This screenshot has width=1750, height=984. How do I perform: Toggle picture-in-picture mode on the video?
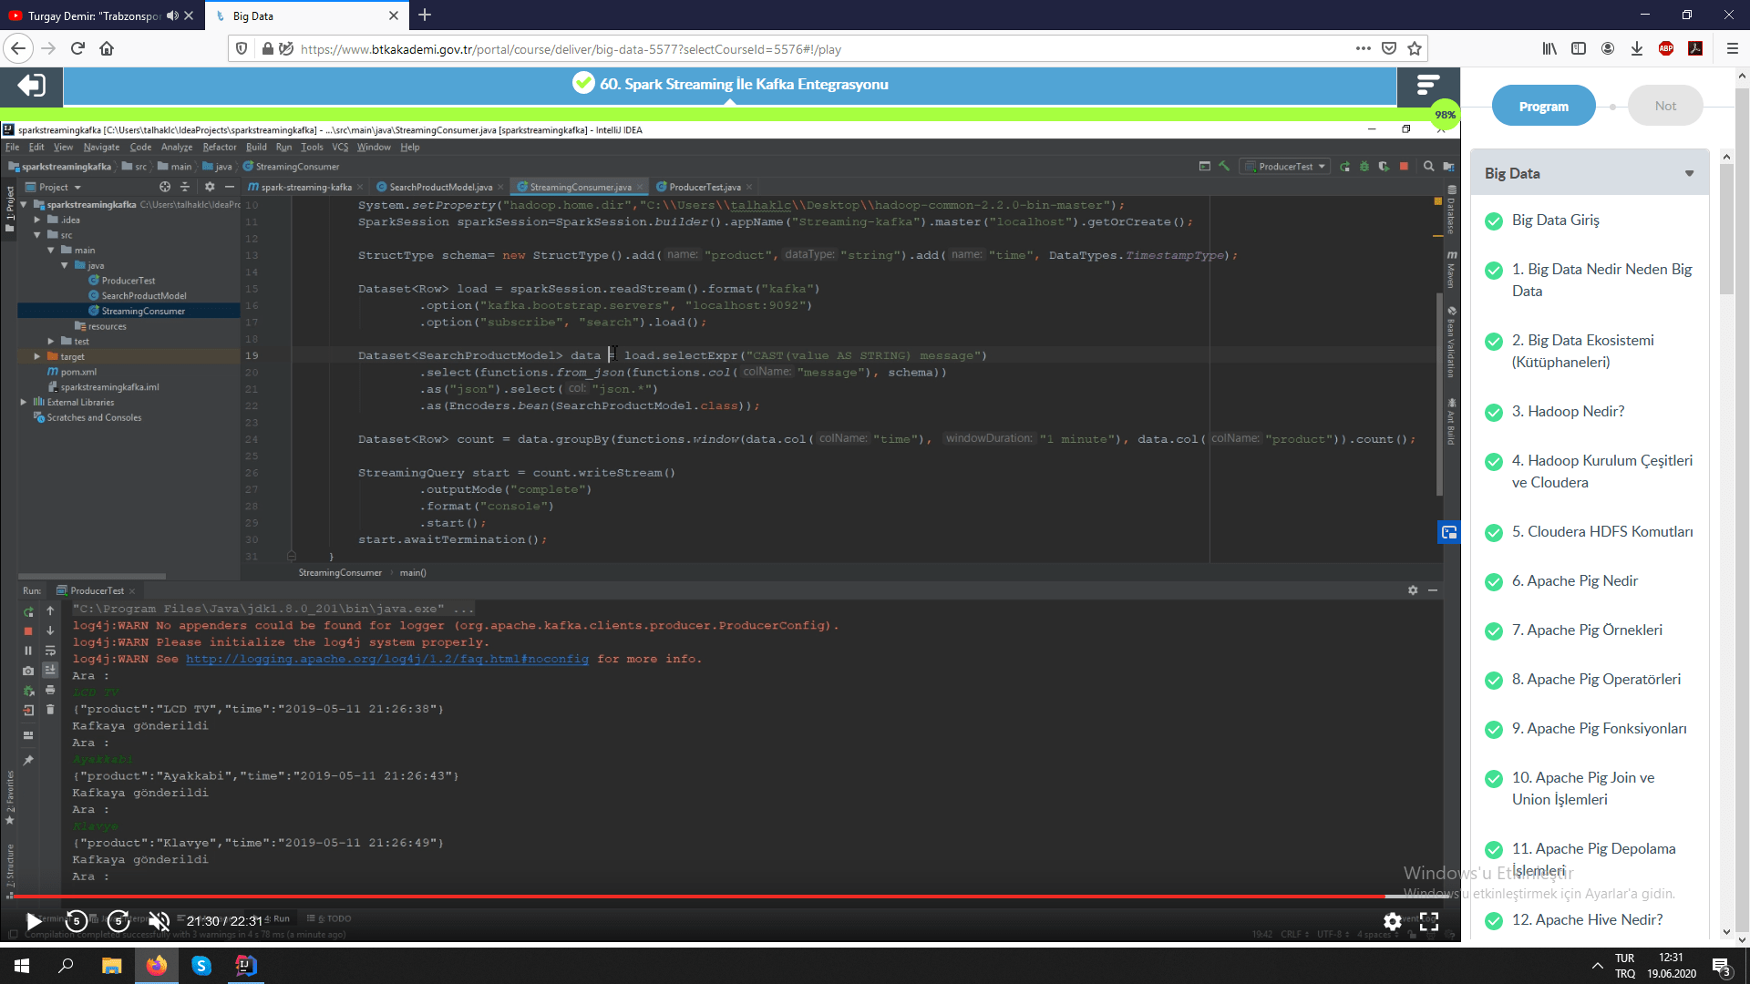point(1449,532)
